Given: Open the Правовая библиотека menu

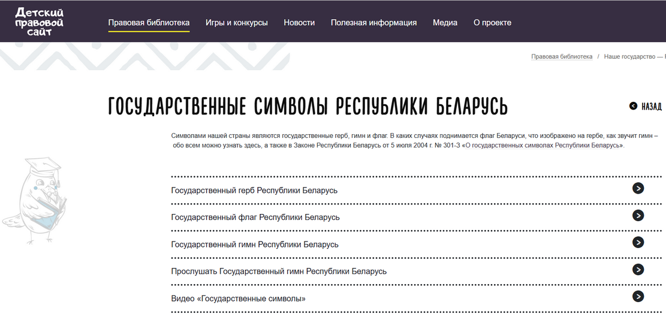Looking at the screenshot, I should pos(149,23).
